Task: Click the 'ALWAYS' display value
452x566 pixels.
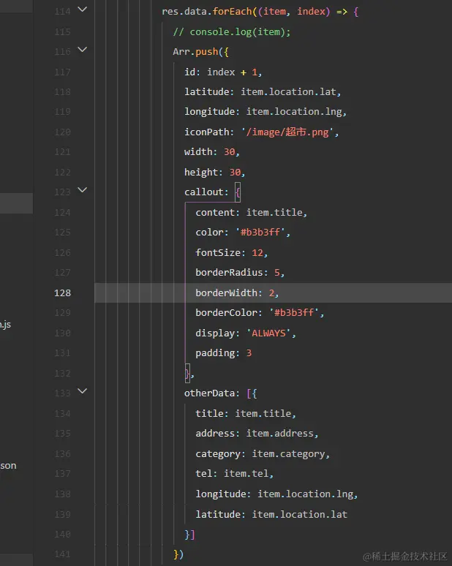Action: coord(268,333)
